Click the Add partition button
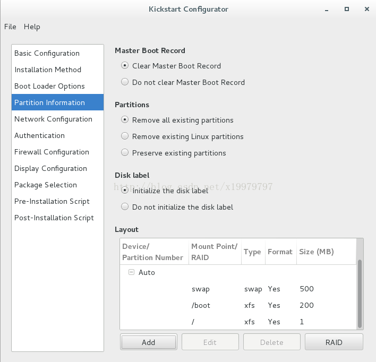This screenshot has height=362, width=376. [x=148, y=342]
